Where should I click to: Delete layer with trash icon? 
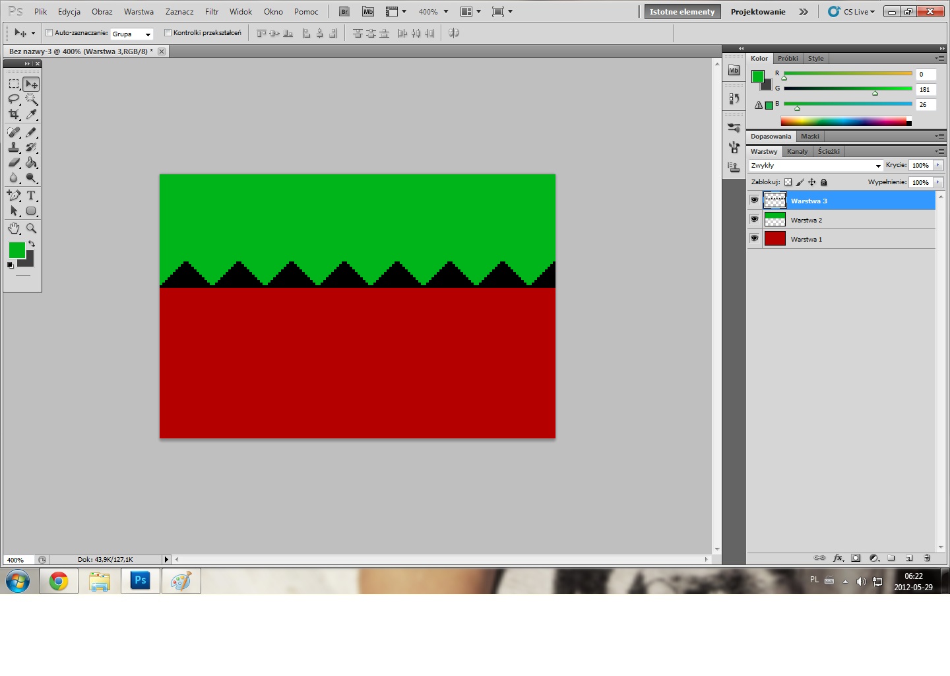pos(927,558)
